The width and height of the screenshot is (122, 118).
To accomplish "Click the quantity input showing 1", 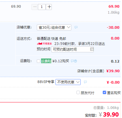I will [42, 7].
